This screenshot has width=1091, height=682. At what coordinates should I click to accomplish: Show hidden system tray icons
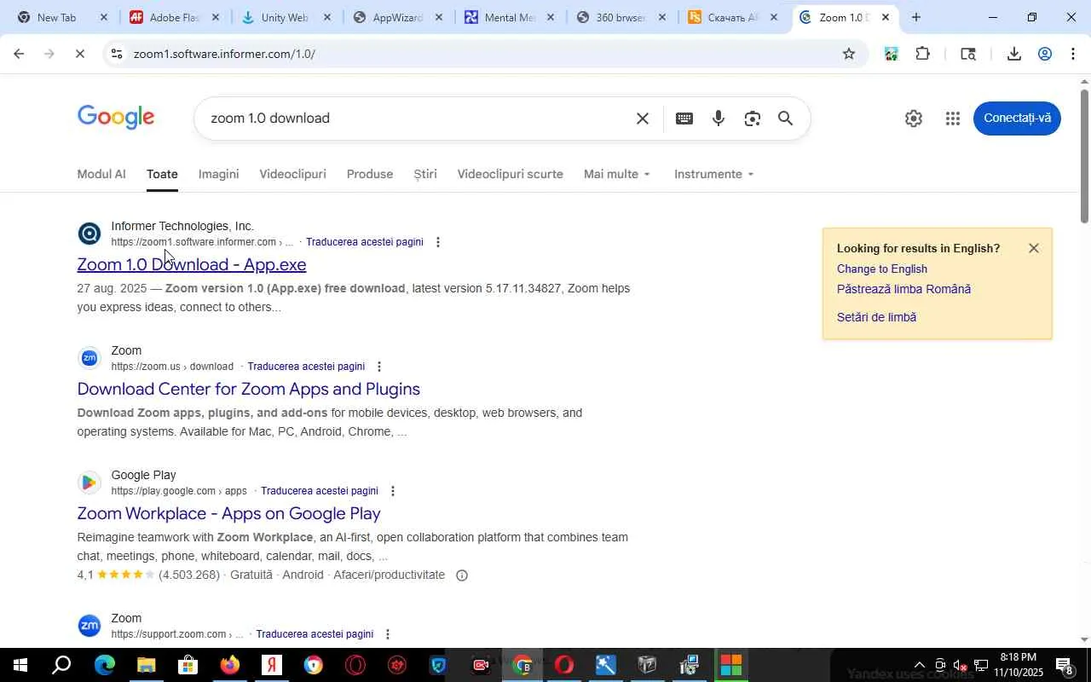coord(919,665)
